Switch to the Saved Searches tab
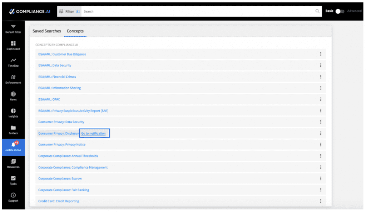366x212 pixels. tap(47, 31)
